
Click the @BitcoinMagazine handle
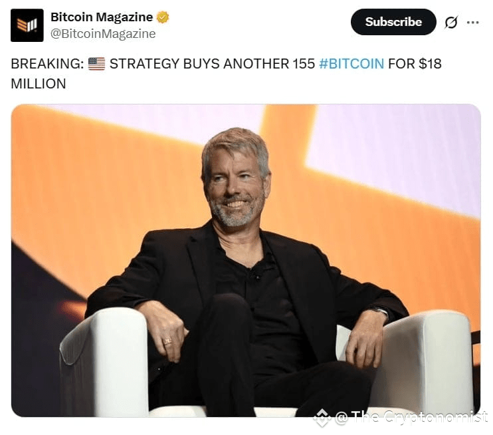click(103, 34)
